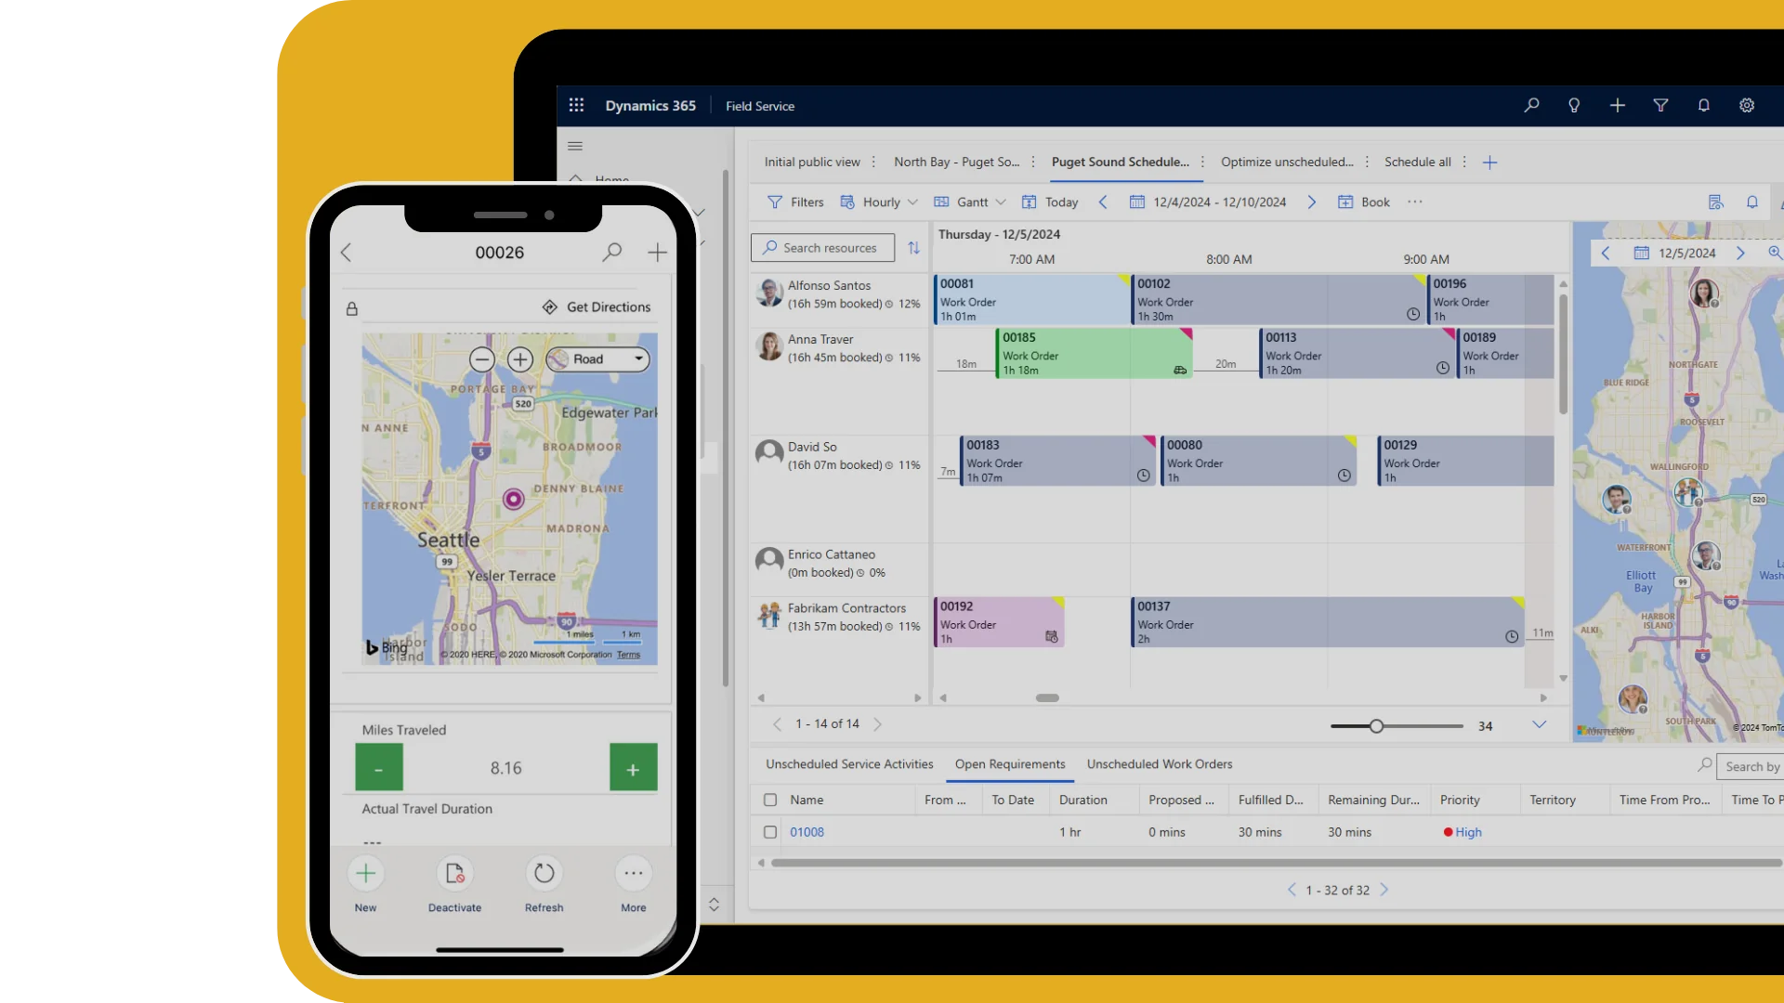Screen dimensions: 1784x1003
Task: Open options menu for North Bay tab
Action: point(1032,162)
